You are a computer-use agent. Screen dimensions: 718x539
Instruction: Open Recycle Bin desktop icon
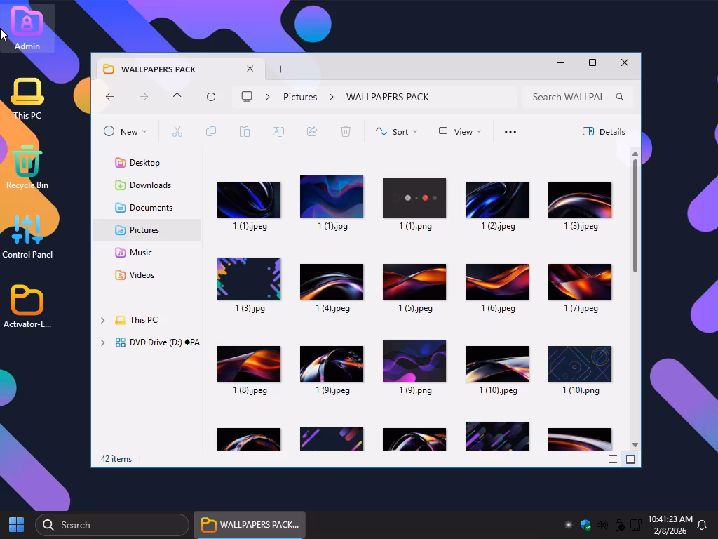tap(27, 167)
